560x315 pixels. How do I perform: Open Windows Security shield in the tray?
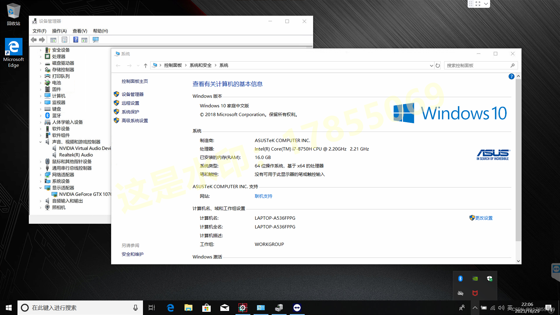tap(489, 278)
